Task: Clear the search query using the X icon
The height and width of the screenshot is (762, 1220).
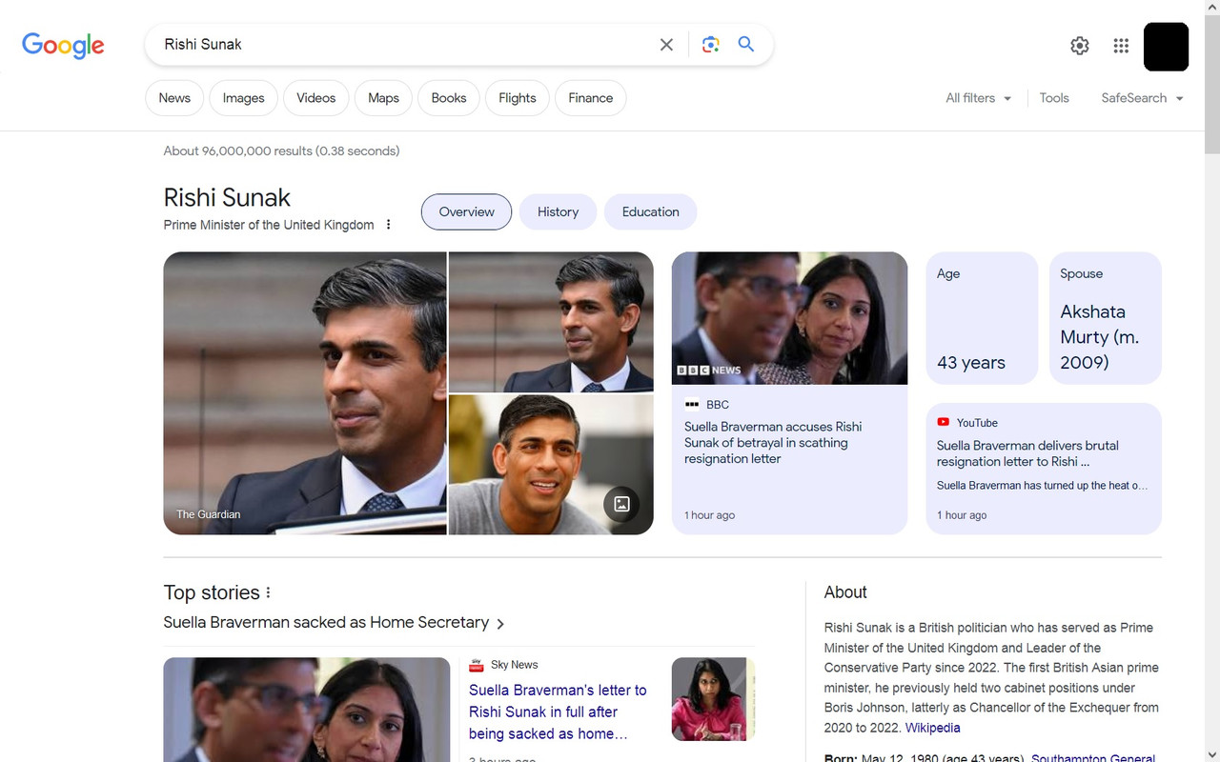Action: coord(666,44)
